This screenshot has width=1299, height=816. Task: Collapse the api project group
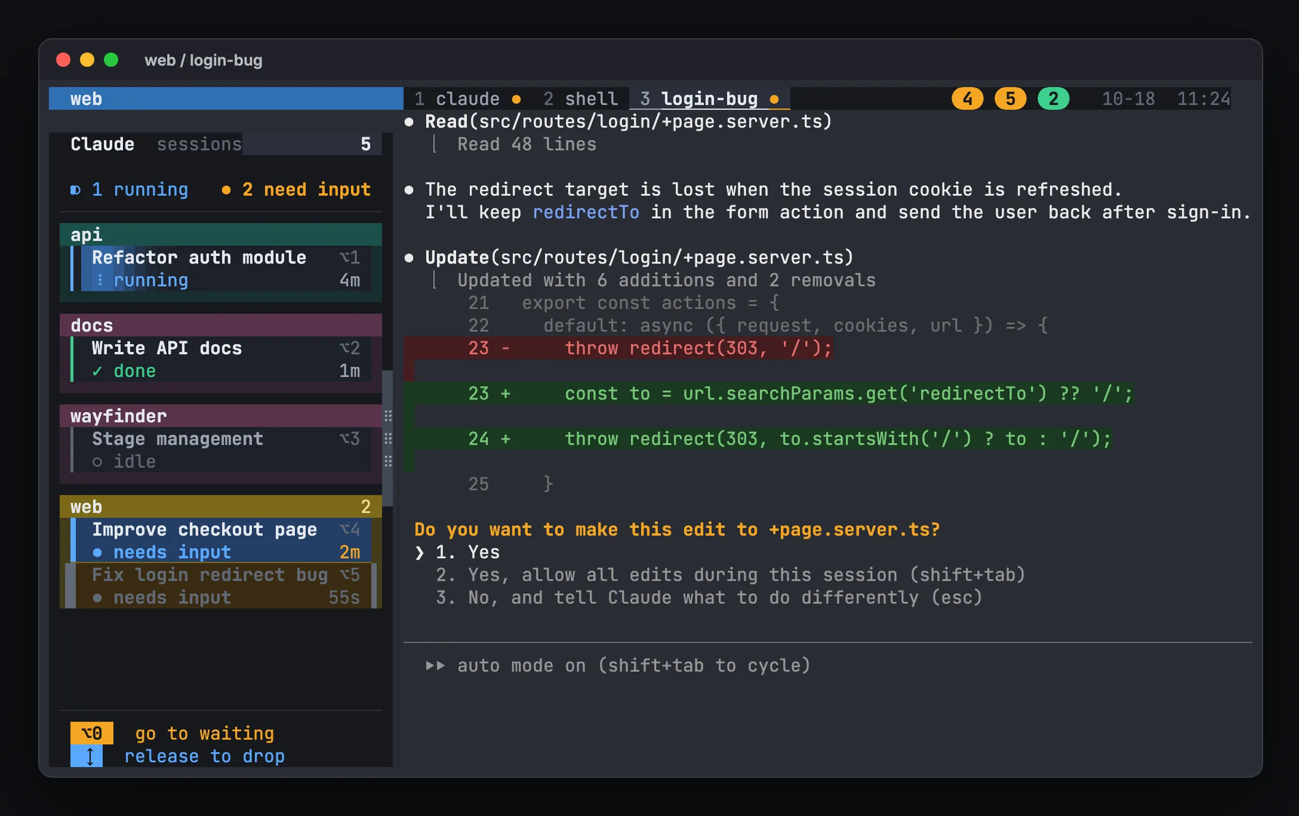coord(221,234)
